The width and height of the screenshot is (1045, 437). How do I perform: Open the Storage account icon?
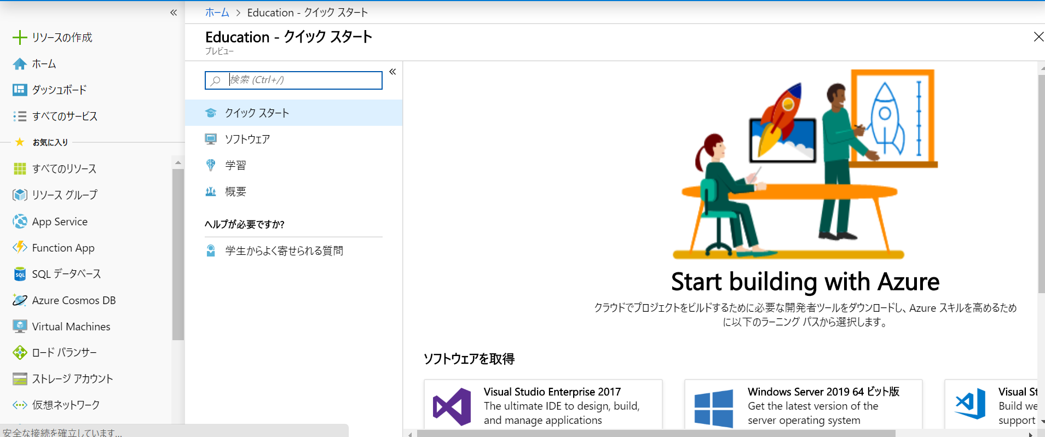(20, 379)
